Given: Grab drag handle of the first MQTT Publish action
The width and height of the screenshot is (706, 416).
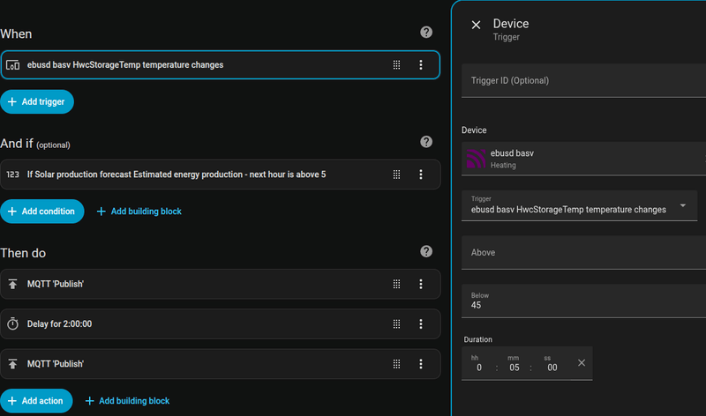Looking at the screenshot, I should point(397,284).
